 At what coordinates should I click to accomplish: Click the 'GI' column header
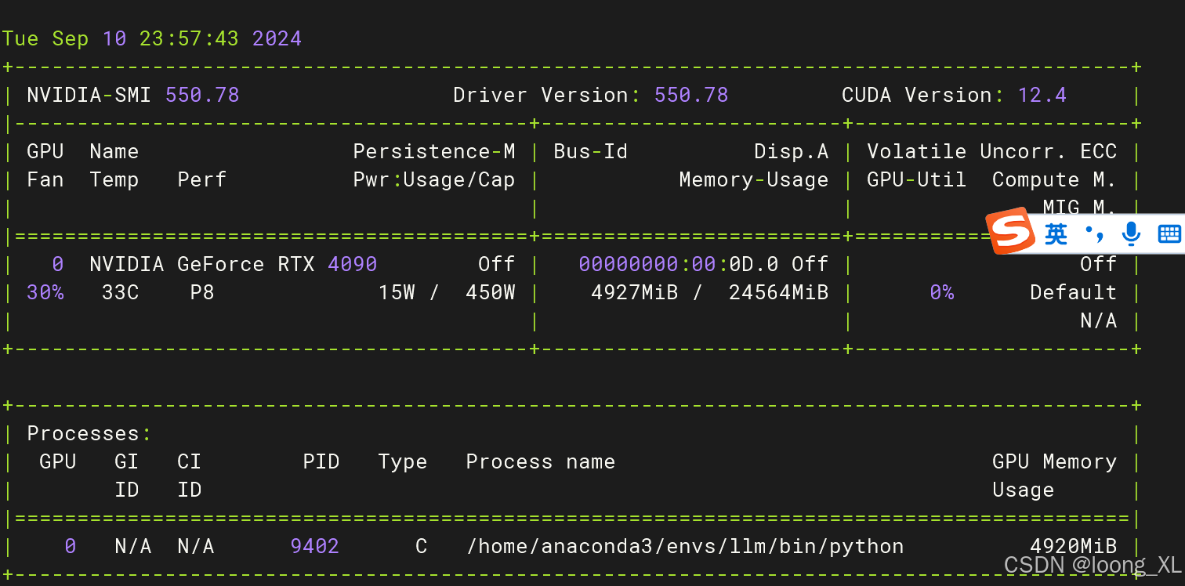point(127,461)
